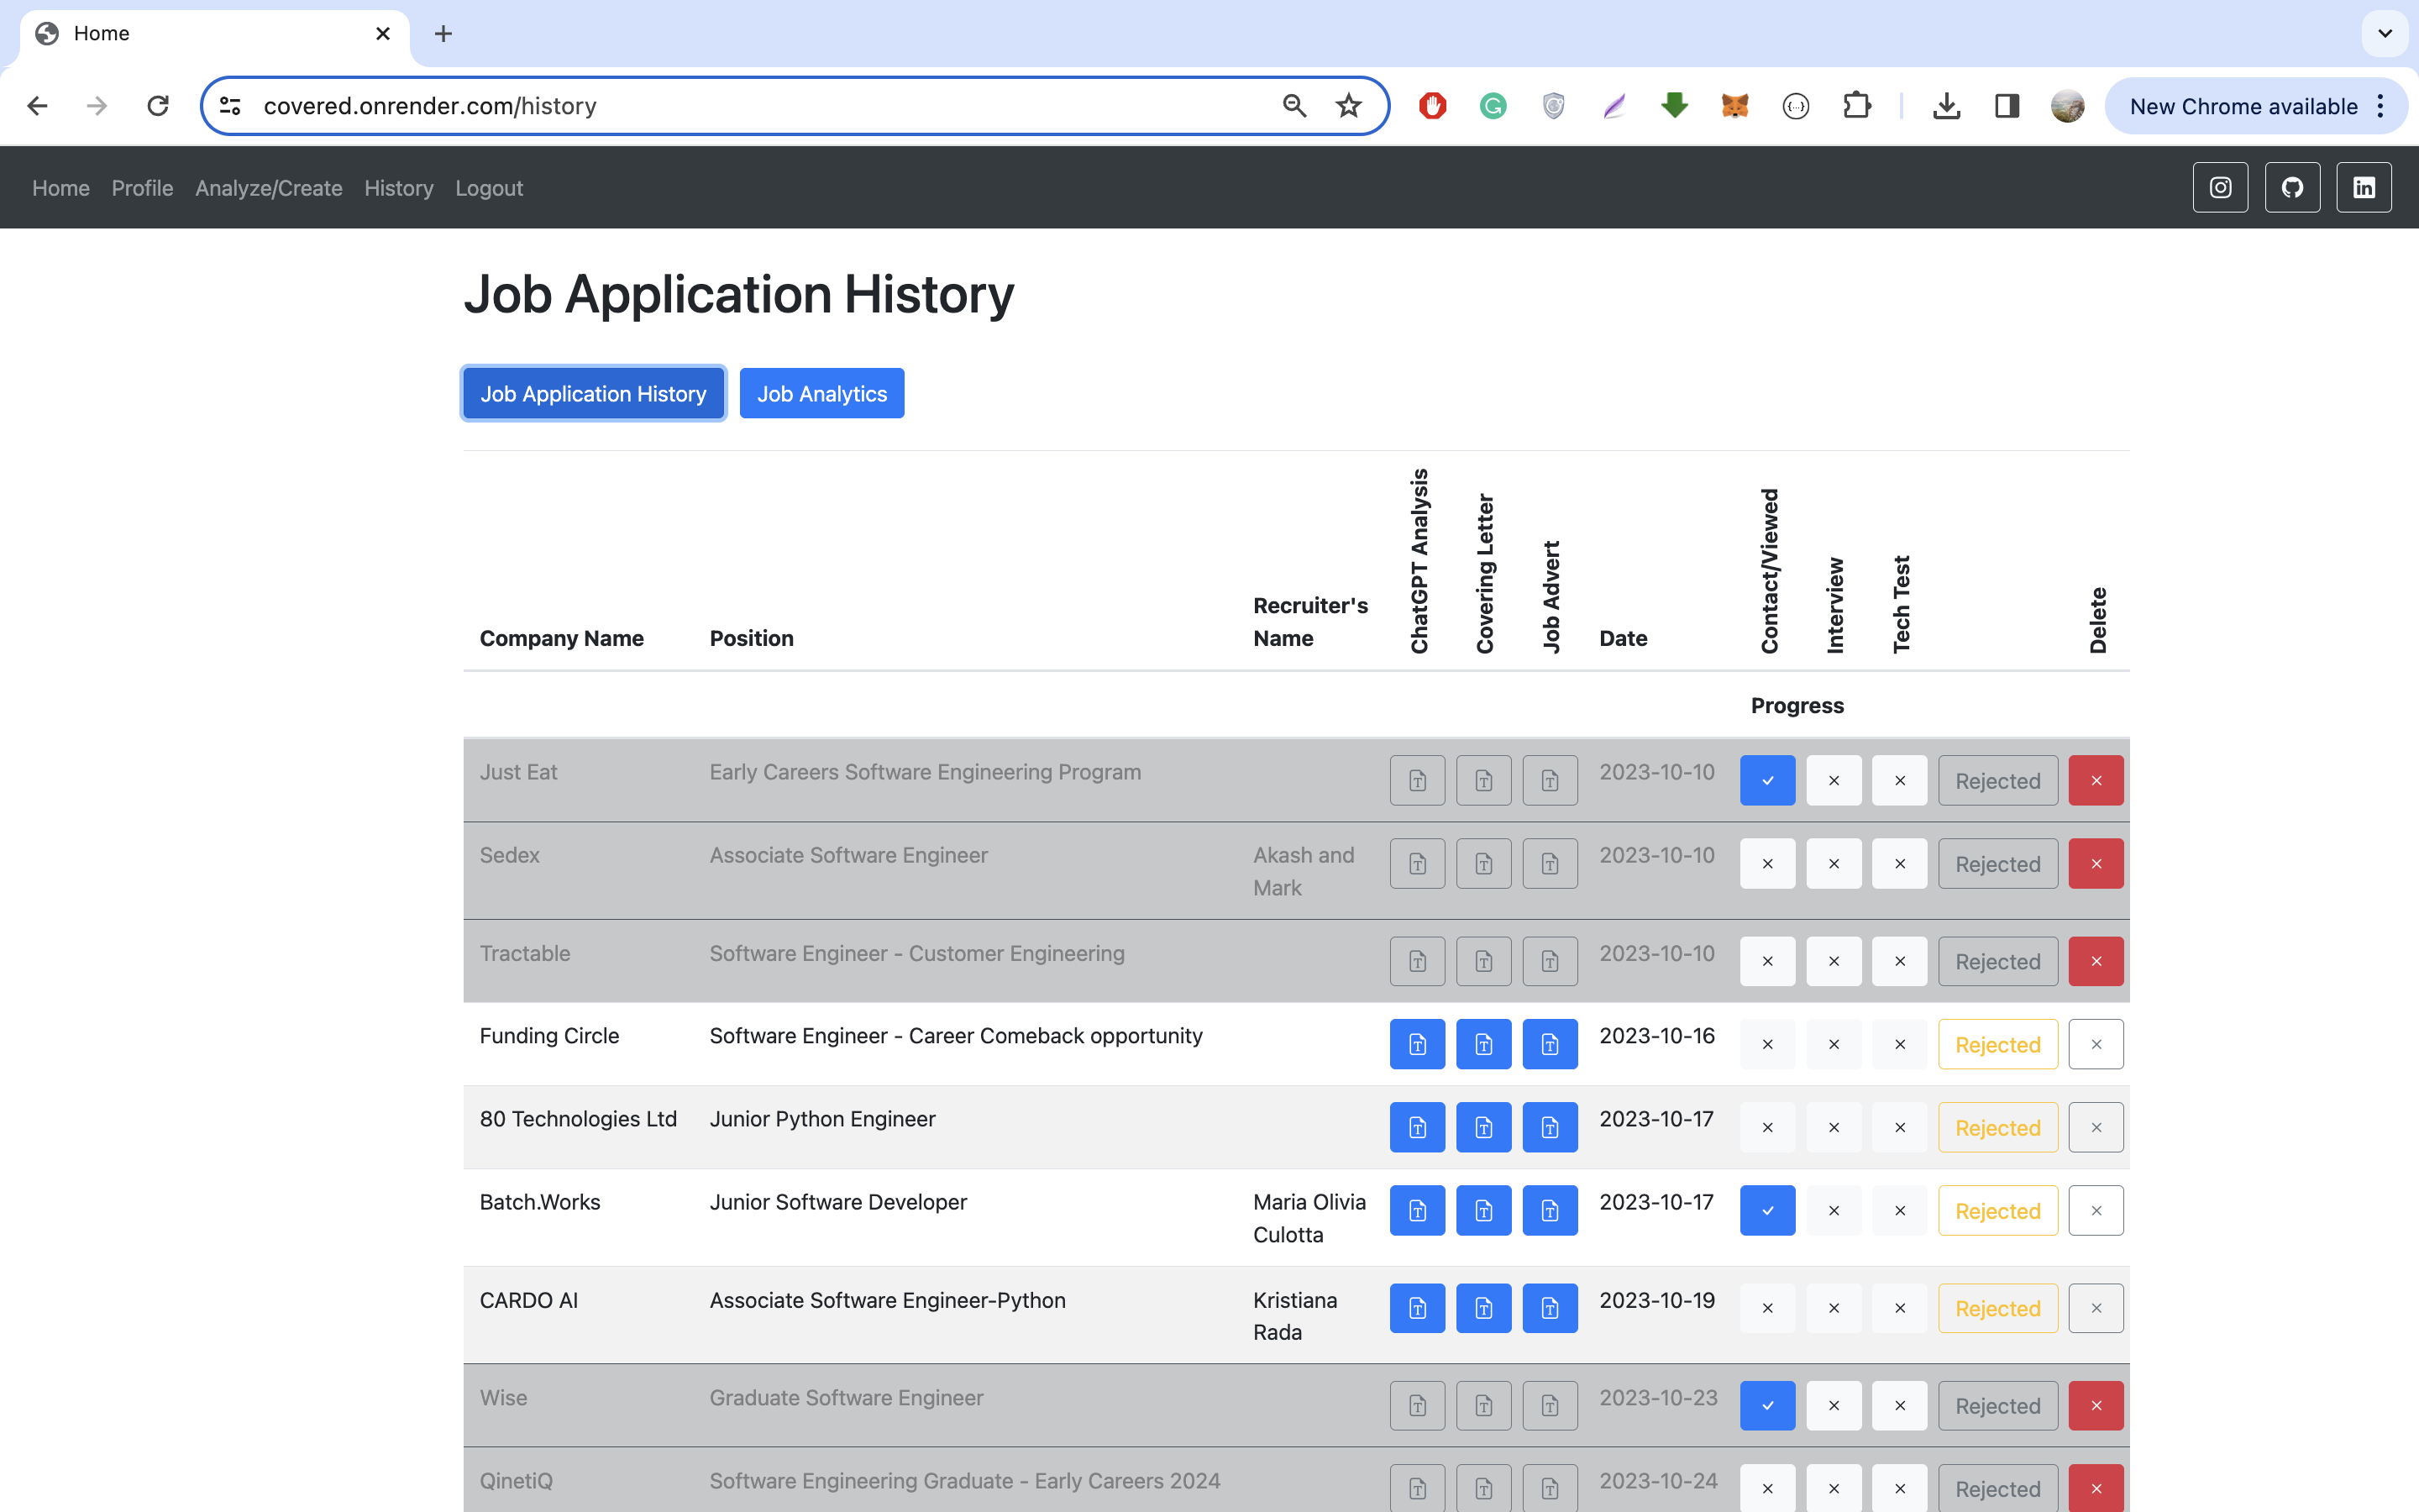The width and height of the screenshot is (2419, 1512).
Task: Open Chrome tab search dropdown arrow
Action: click(x=2385, y=34)
